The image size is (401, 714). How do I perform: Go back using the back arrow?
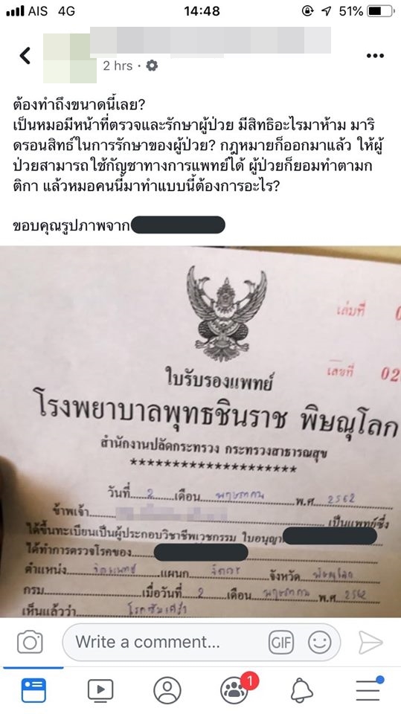25,56
